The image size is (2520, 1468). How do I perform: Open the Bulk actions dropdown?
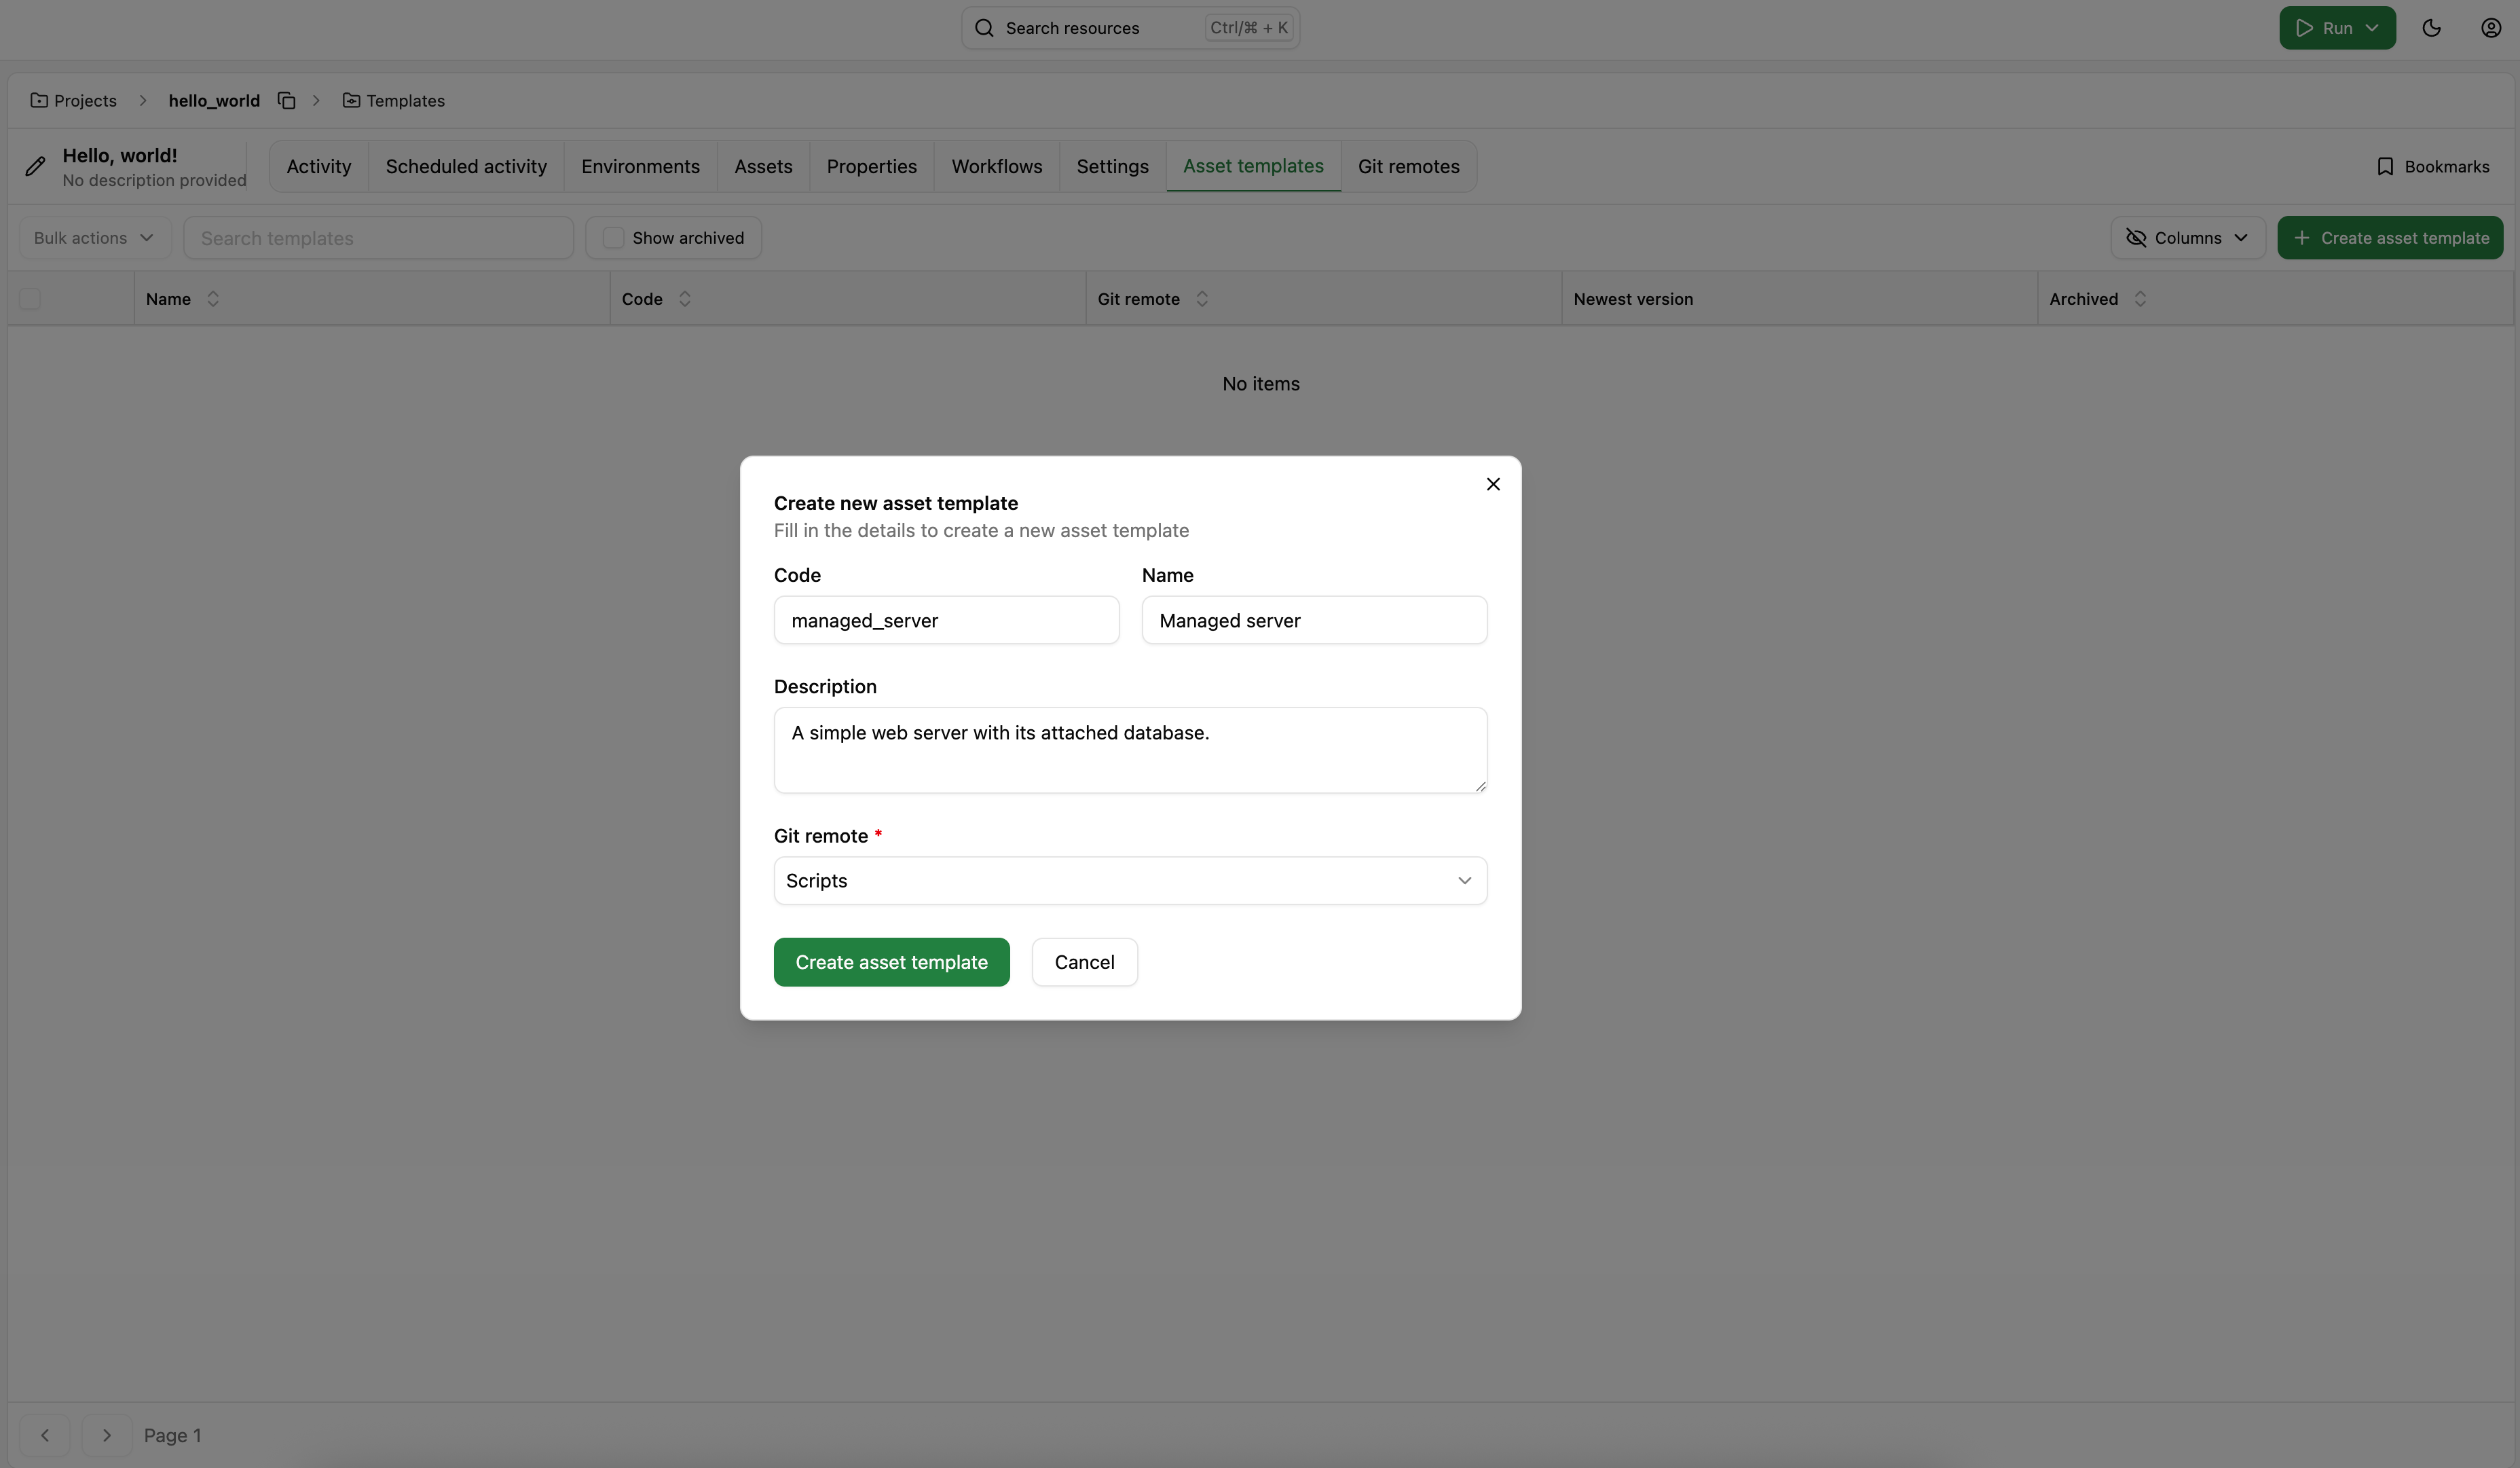pyautogui.click(x=92, y=237)
